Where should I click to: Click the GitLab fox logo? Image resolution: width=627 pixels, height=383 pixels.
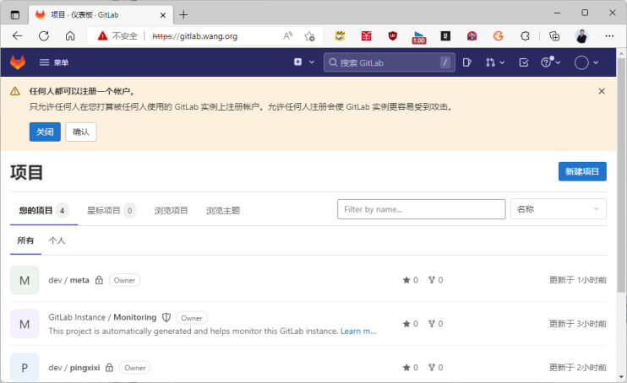pyautogui.click(x=18, y=62)
